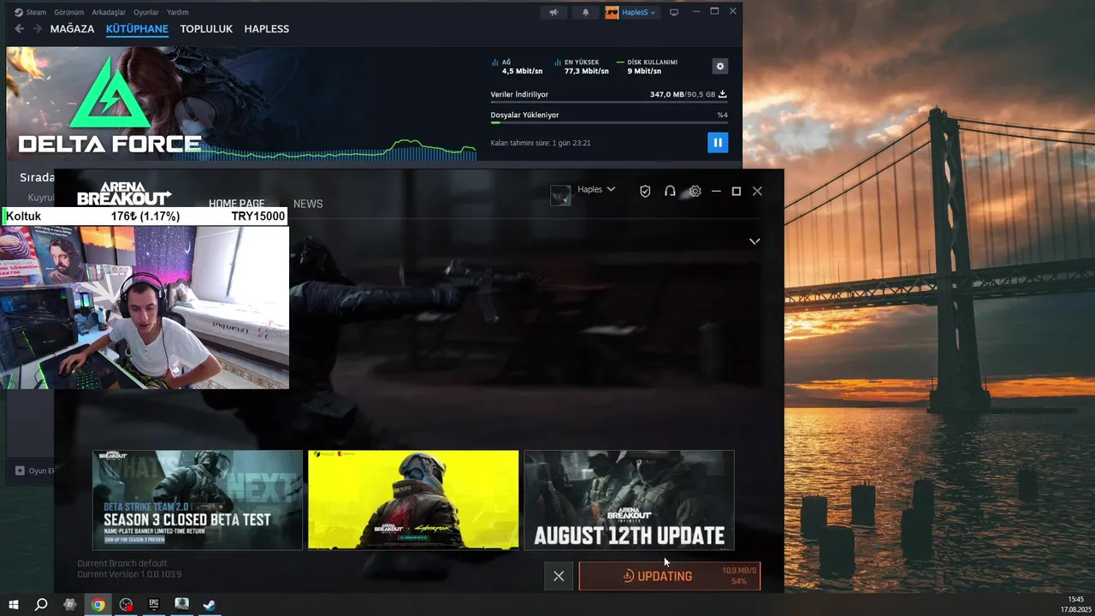
Task: Open Epic Games Launcher from taskbar
Action: (154, 605)
